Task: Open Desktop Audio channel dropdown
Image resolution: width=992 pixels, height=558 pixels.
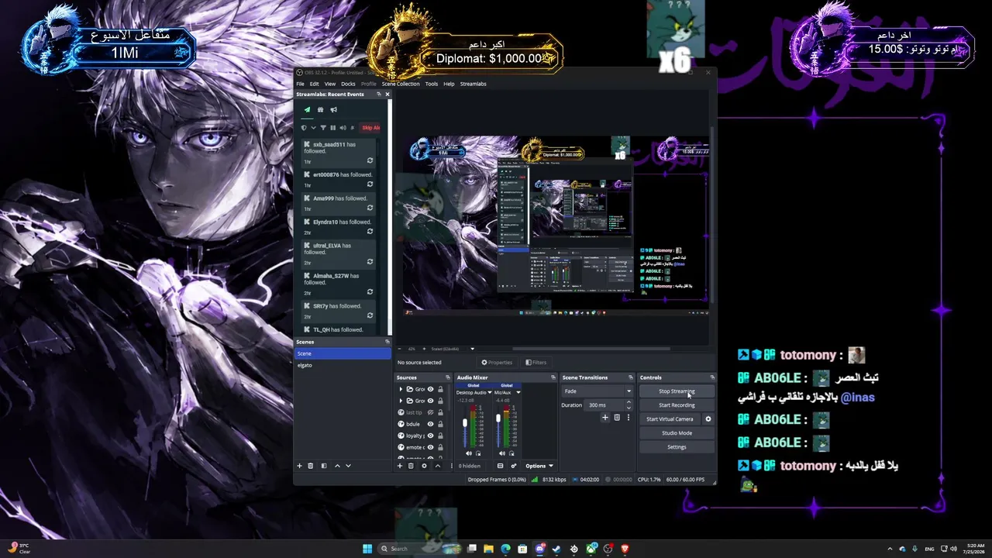Action: coord(490,392)
